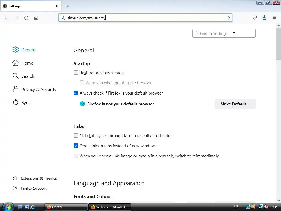
Task: Focus the Find in Settings search box
Action: (224, 33)
